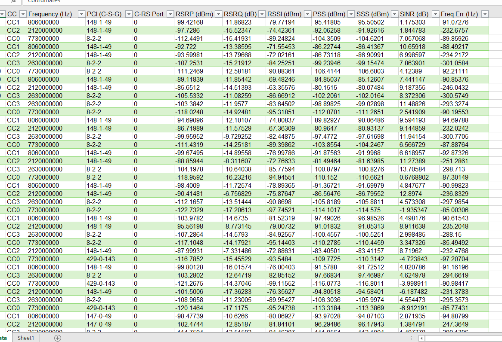Select the RSSI cell -90.8698

point(289,202)
